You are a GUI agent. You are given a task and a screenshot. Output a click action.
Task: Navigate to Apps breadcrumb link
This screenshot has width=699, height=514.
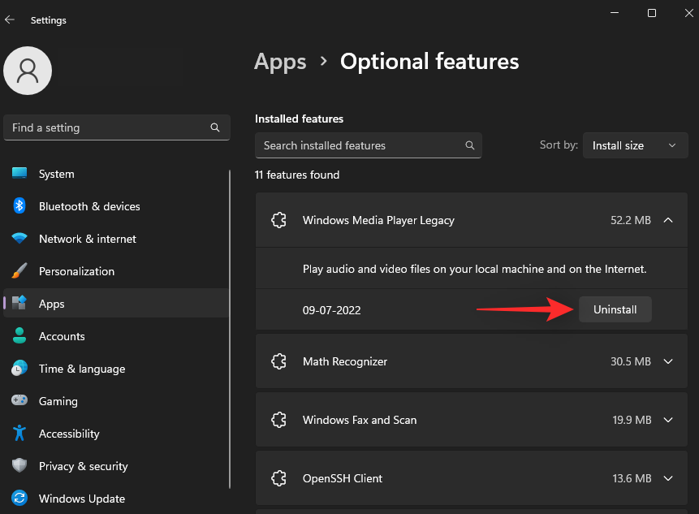pyautogui.click(x=280, y=62)
